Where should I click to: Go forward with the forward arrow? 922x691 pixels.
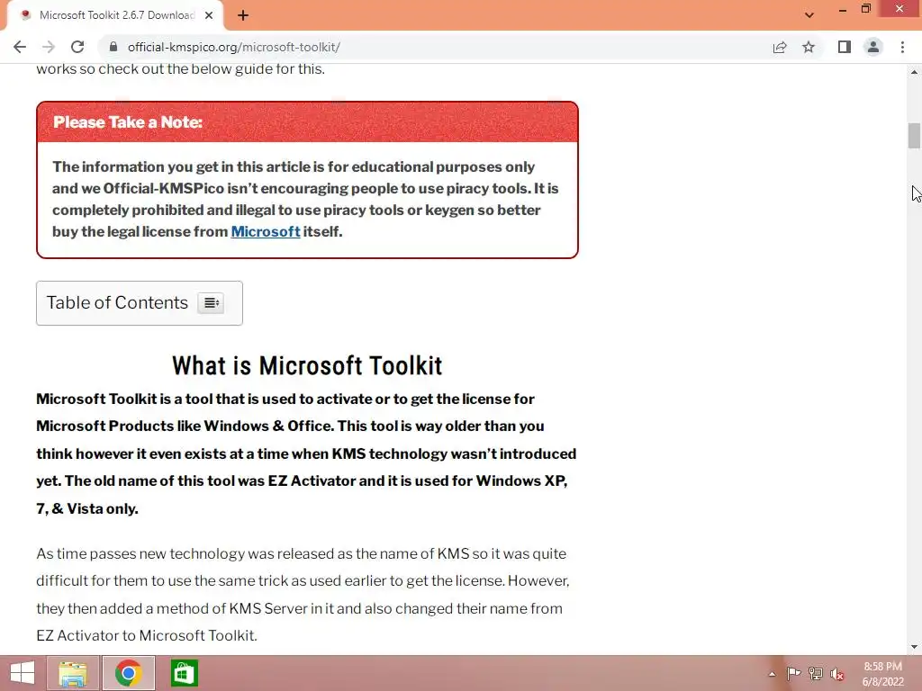[49, 47]
